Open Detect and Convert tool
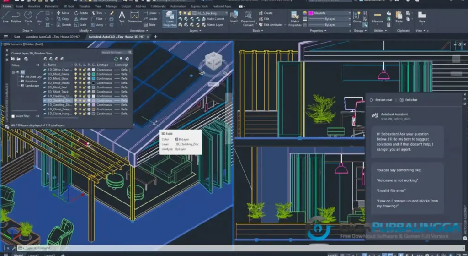The height and width of the screenshot is (256, 468). [x=248, y=18]
